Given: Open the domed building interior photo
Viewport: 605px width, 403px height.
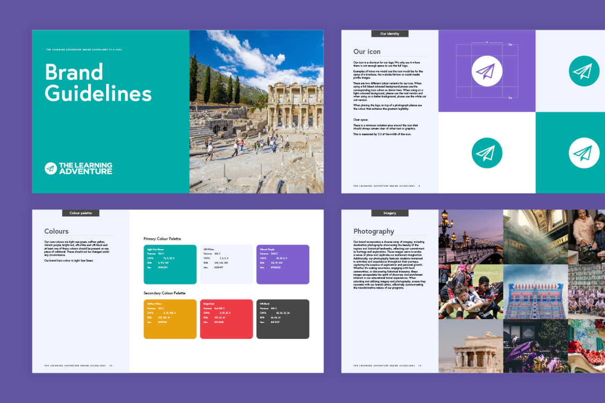Looking at the screenshot, I should point(535,237).
